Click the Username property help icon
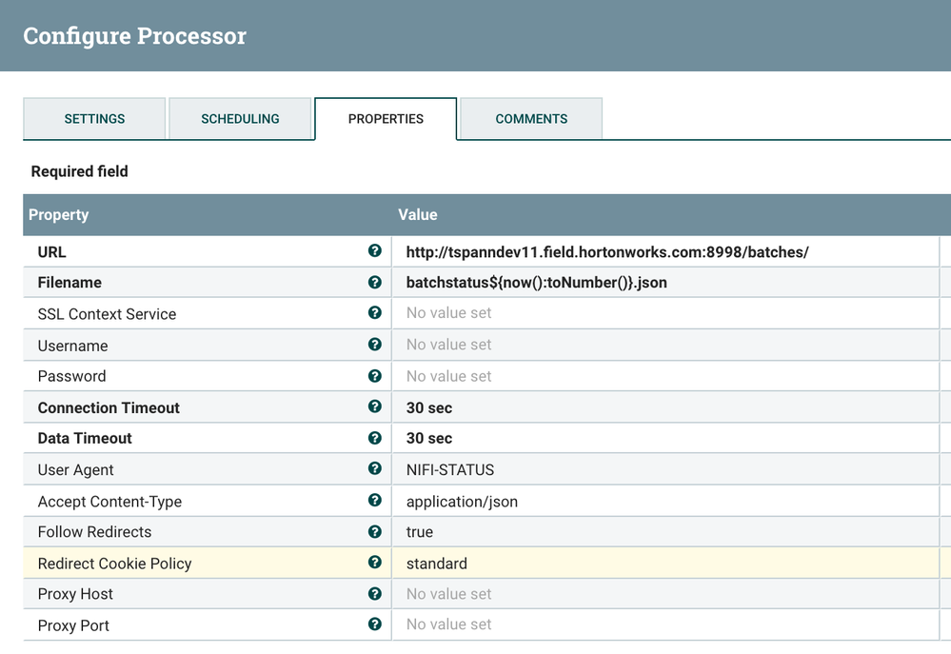 375,345
